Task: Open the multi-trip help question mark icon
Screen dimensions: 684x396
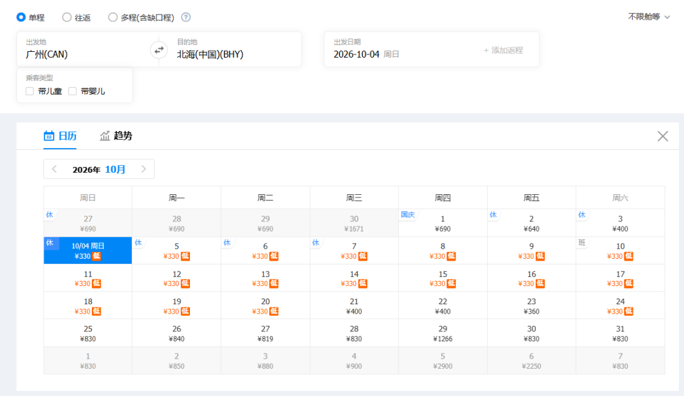Action: 186,17
